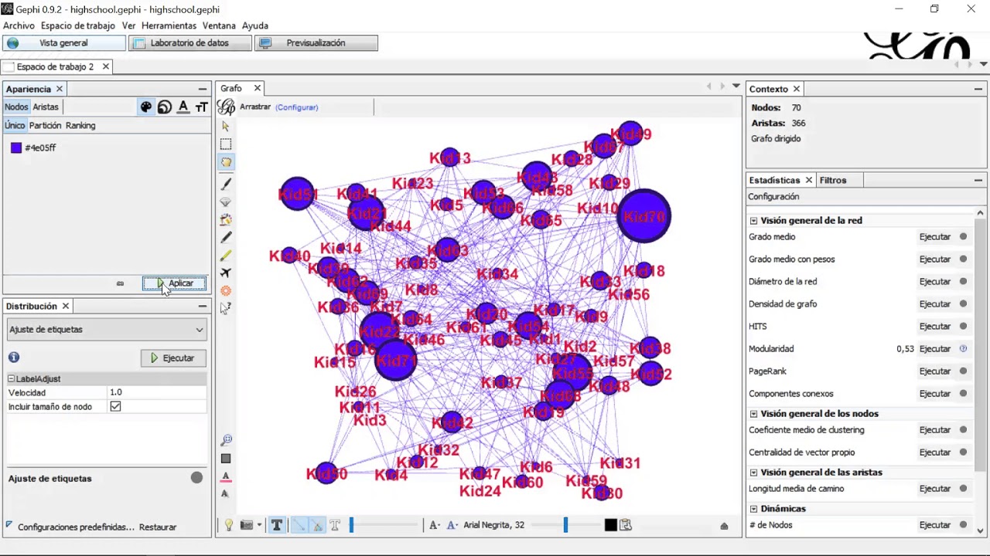Expand the bottom graph settings panel arrow
This screenshot has width=990, height=556.
click(724, 526)
